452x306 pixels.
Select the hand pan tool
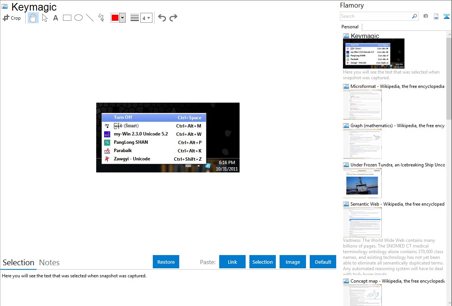pyautogui.click(x=33, y=18)
